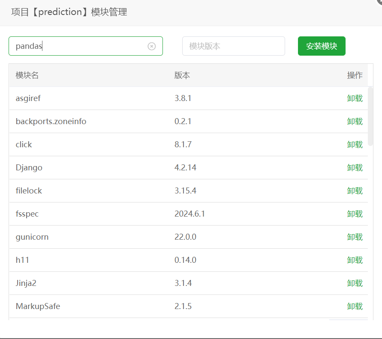Viewport: 382px width, 339px height.
Task: Uninstall the MarkupSafe module
Action: click(x=355, y=306)
